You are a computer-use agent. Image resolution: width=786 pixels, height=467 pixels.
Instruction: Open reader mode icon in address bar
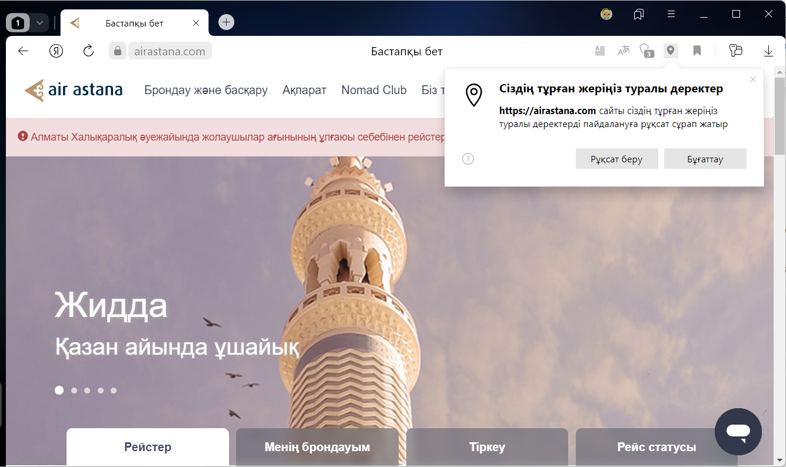(600, 51)
